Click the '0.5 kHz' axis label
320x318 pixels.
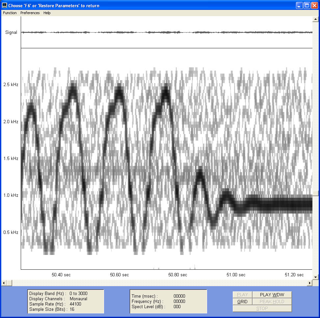pyautogui.click(x=11, y=232)
